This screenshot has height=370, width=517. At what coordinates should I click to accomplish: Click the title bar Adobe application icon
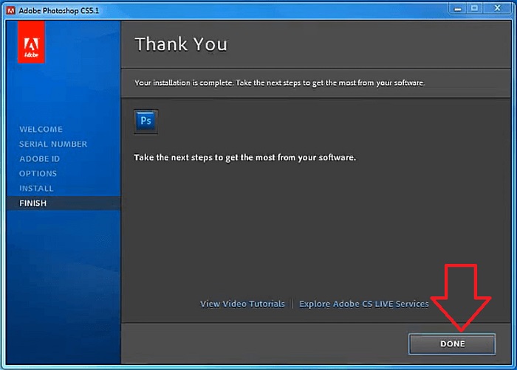pos(11,10)
